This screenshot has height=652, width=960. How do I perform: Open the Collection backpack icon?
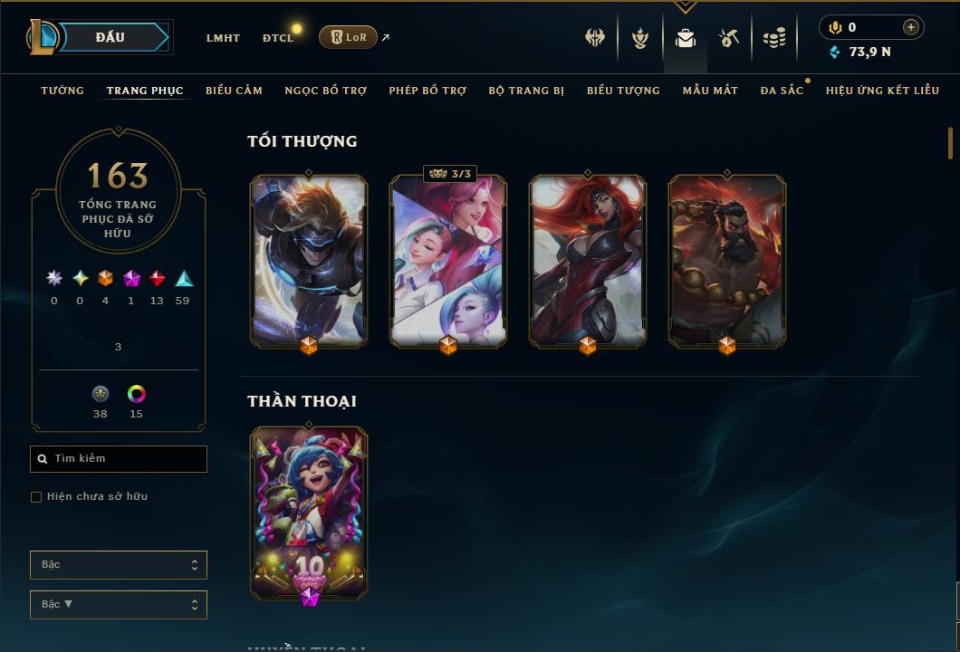pyautogui.click(x=685, y=39)
